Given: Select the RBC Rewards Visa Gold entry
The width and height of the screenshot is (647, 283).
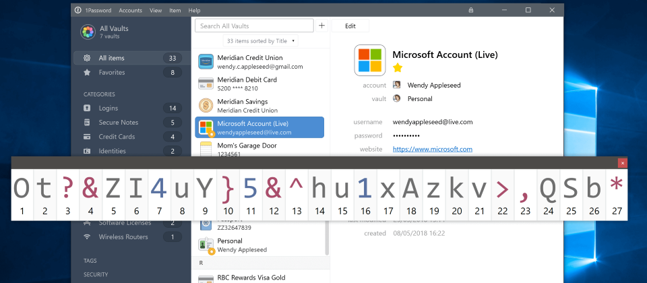Looking at the screenshot, I should 259,278.
